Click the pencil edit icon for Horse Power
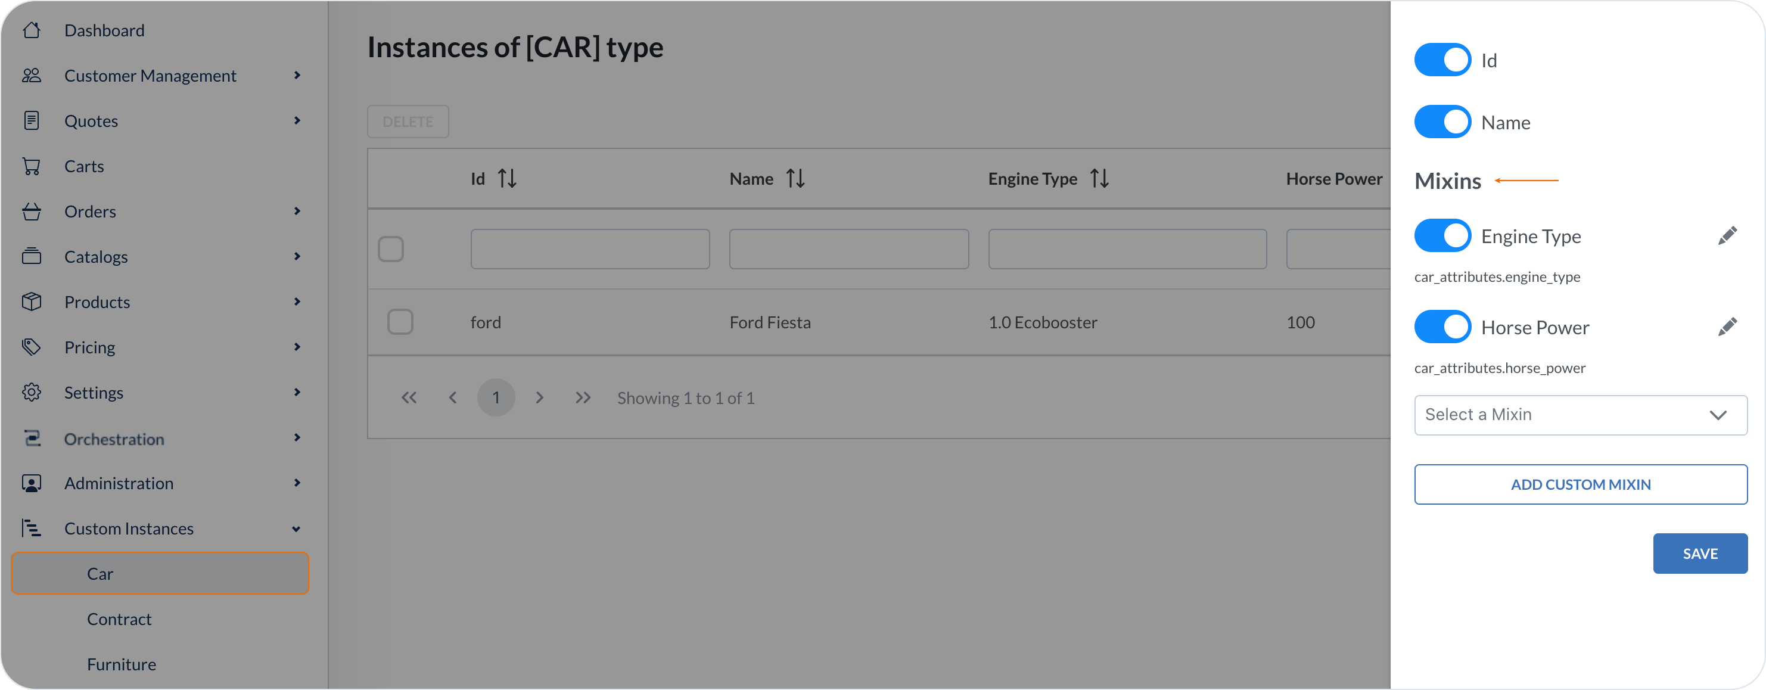The width and height of the screenshot is (1766, 690). click(x=1727, y=327)
